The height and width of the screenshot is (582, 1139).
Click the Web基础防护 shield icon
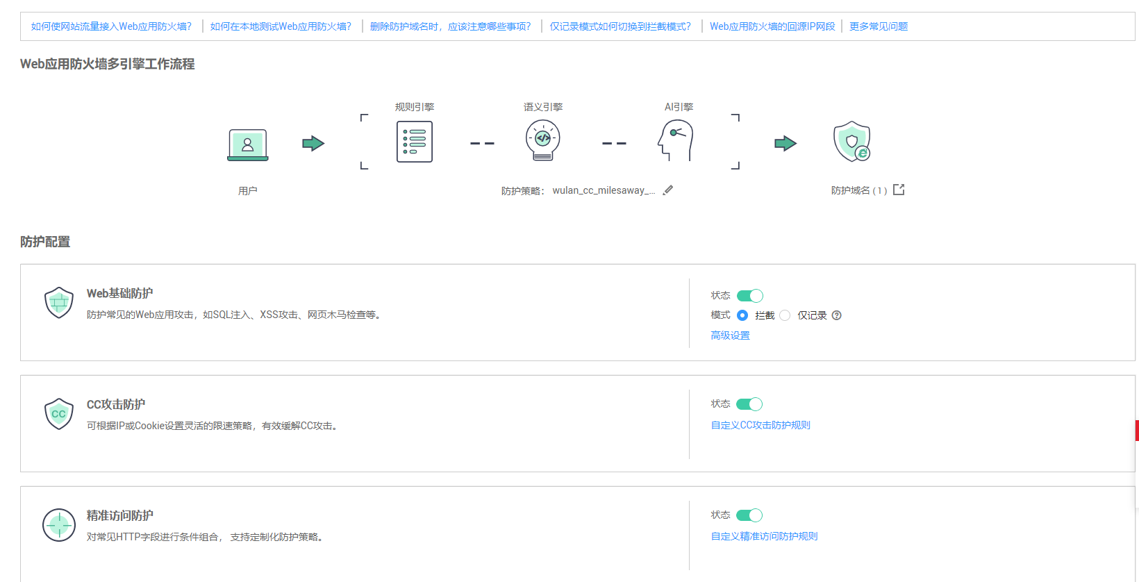click(59, 303)
